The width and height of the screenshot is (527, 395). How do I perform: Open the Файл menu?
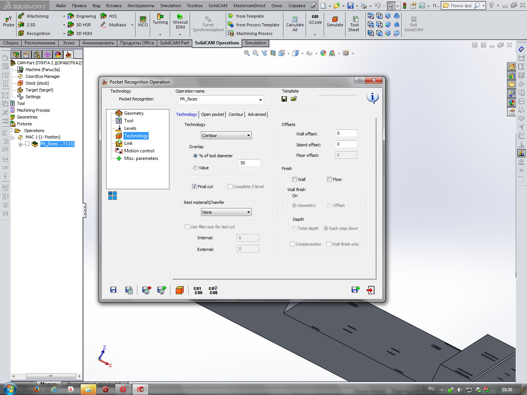point(61,6)
